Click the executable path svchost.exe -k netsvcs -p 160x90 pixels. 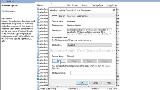coord(72,40)
